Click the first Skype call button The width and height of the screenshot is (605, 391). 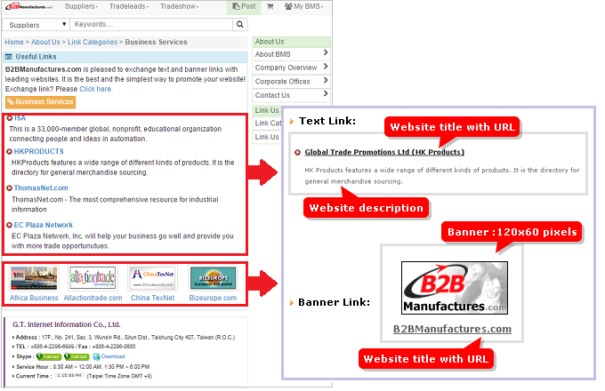pyautogui.click(x=49, y=356)
